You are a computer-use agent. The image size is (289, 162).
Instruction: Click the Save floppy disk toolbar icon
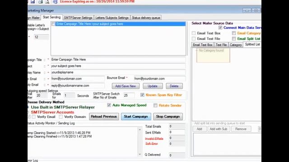tap(33, 2)
